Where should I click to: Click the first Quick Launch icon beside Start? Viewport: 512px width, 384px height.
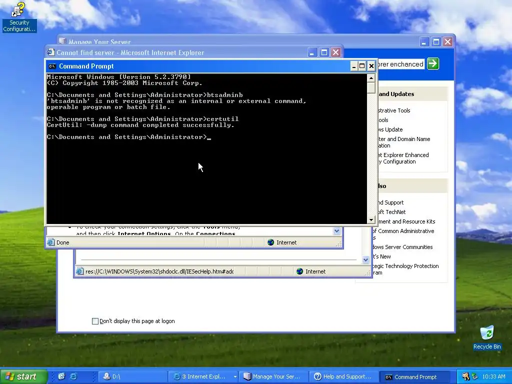point(61,376)
